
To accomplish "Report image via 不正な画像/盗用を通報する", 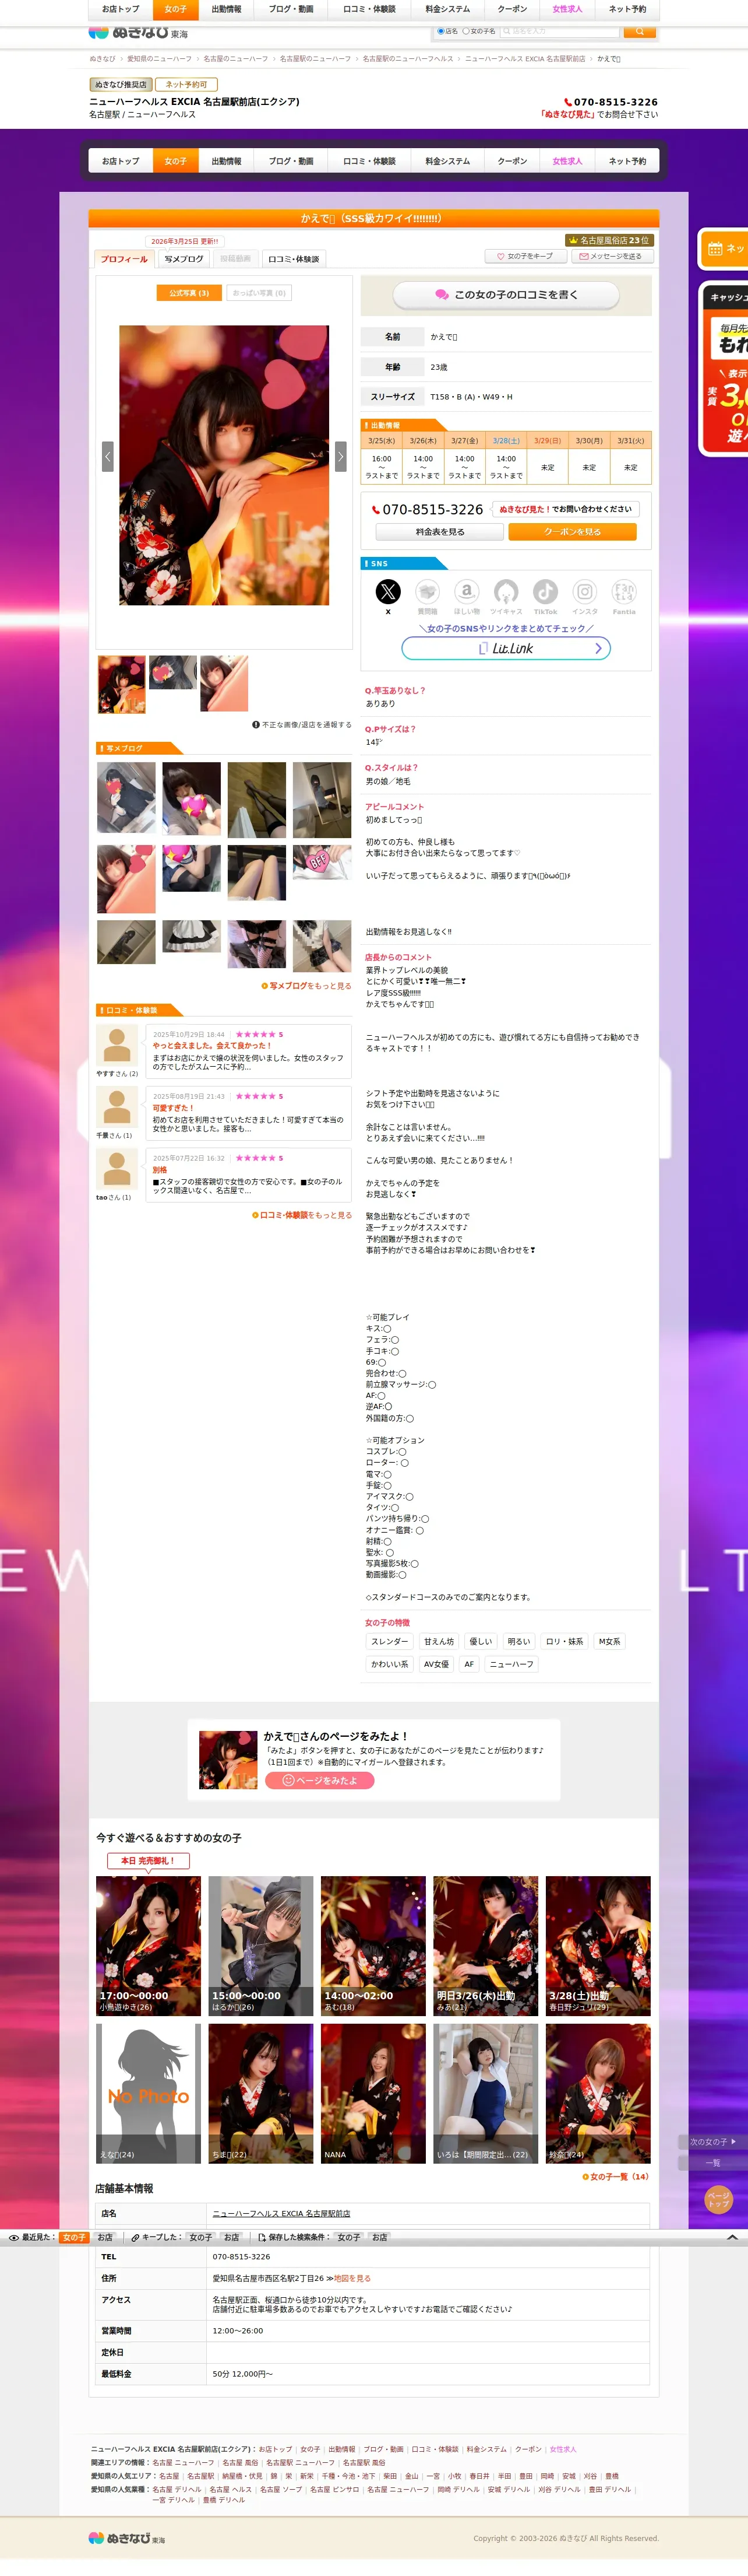I will pyautogui.click(x=302, y=725).
